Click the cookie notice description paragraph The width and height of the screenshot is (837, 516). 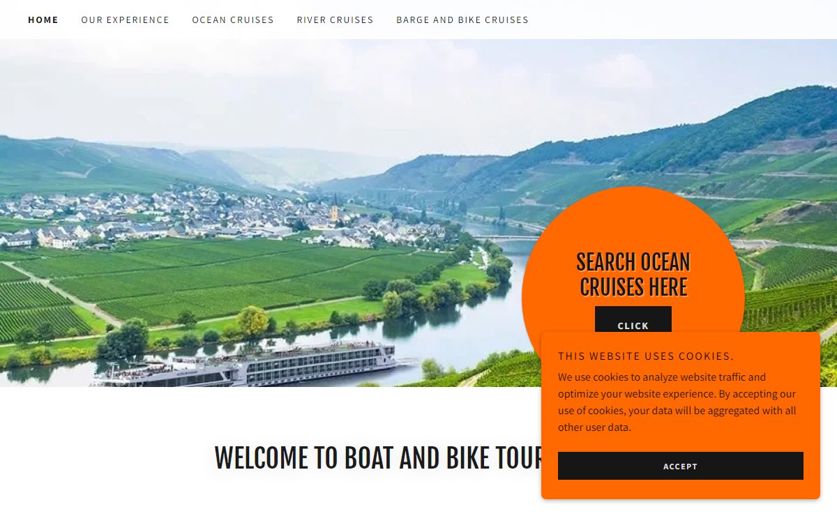click(x=677, y=402)
